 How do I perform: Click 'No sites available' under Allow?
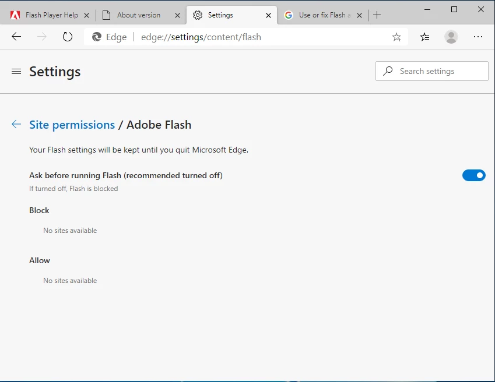(x=70, y=281)
